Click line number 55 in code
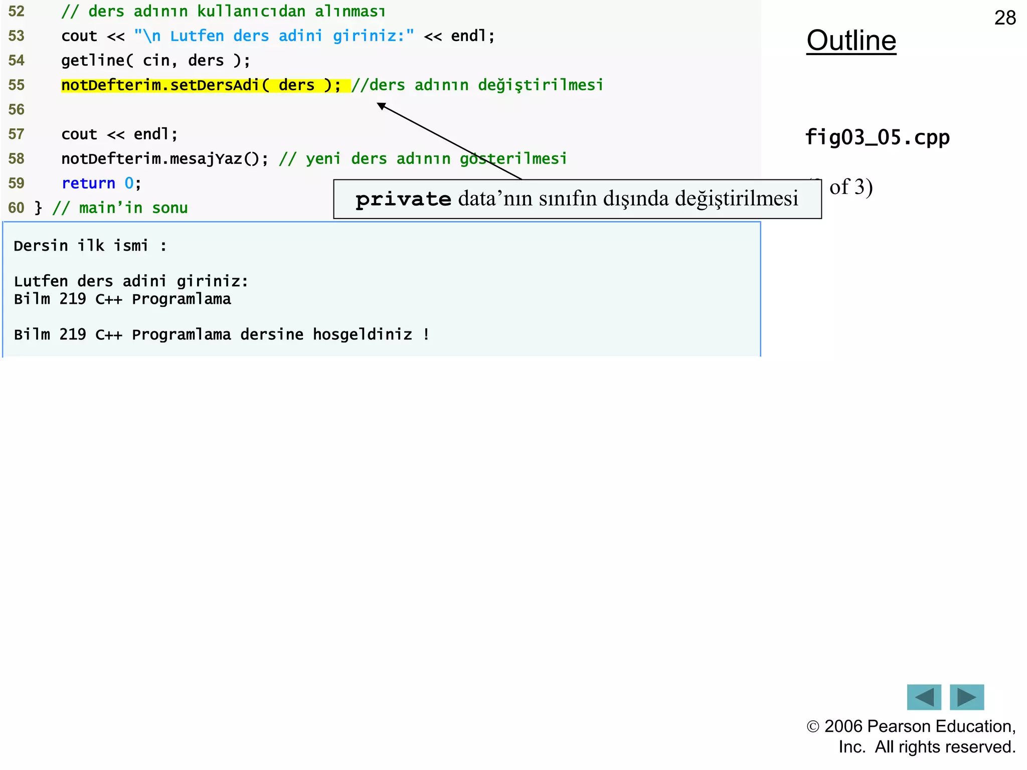Image resolution: width=1027 pixels, height=770 pixels. (16, 85)
